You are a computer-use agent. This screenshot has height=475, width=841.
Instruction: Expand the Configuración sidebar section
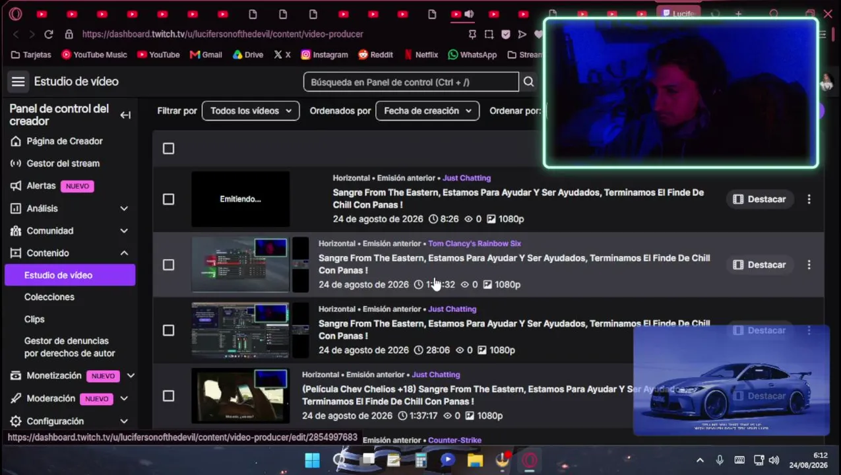pyautogui.click(x=124, y=421)
